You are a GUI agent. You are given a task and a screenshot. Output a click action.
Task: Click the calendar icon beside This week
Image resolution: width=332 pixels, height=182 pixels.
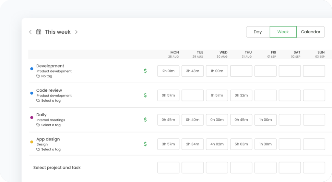39,32
